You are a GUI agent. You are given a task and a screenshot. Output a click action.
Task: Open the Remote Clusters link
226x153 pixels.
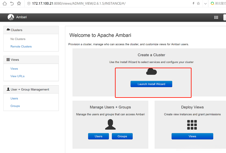pos(21,47)
